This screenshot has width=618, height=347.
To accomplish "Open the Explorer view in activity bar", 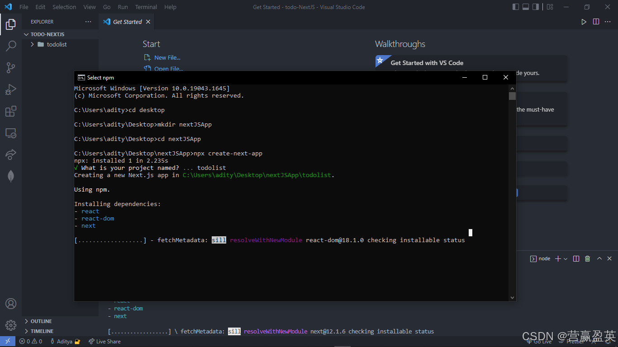I will (x=11, y=24).
